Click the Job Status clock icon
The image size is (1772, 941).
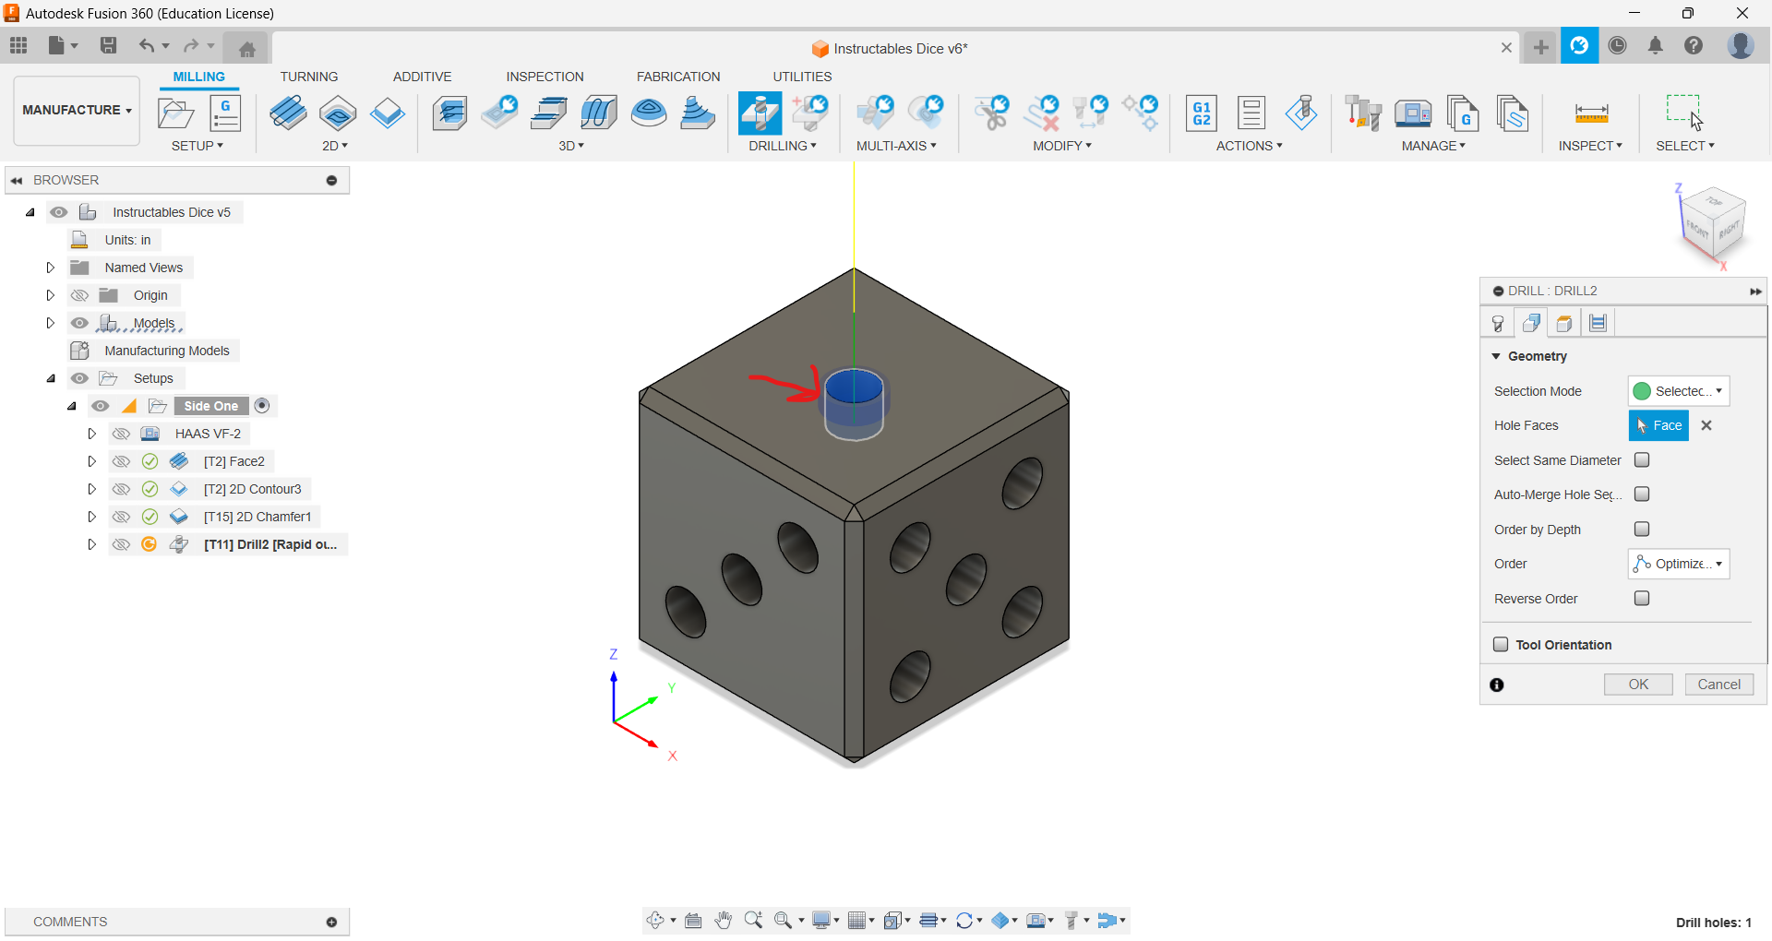pos(1617,45)
